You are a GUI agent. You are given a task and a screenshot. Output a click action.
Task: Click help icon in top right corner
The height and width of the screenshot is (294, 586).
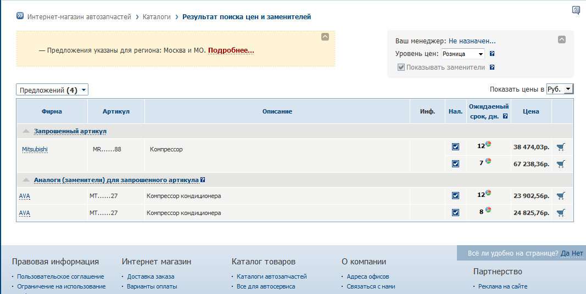(x=576, y=10)
